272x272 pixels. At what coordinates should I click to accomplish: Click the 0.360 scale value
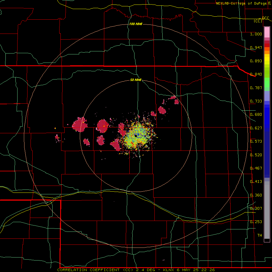click(256, 195)
